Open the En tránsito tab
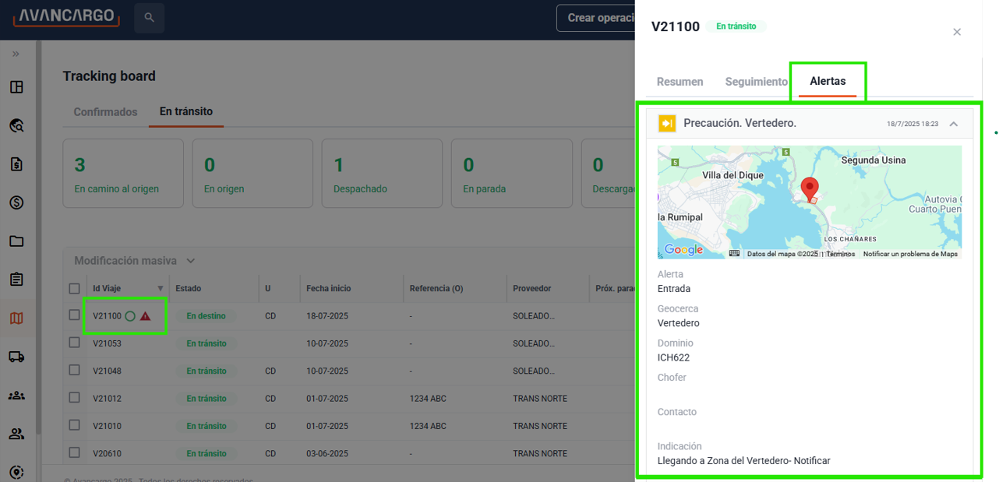 pyautogui.click(x=186, y=112)
